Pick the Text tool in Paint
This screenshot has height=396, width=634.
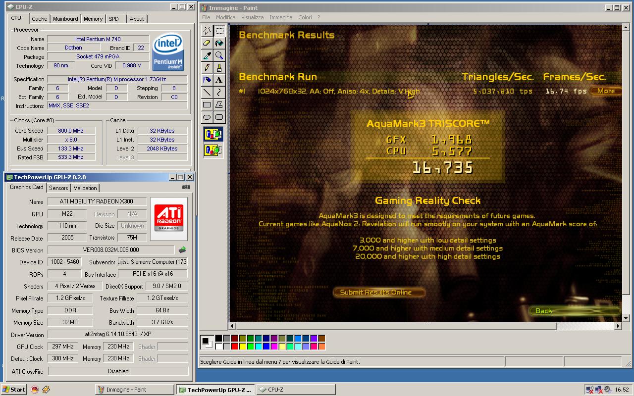pyautogui.click(x=219, y=80)
